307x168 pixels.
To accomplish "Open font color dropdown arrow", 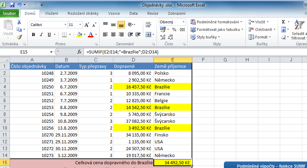I will pos(96,35).
